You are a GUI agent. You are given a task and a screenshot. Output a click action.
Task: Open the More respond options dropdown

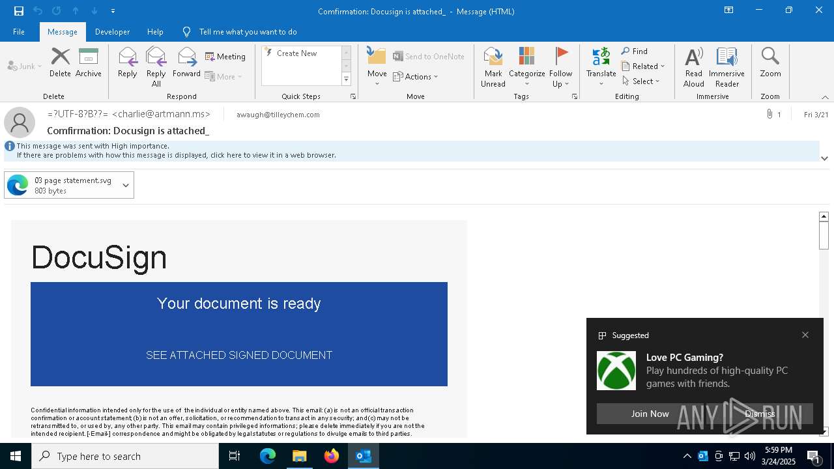click(224, 77)
